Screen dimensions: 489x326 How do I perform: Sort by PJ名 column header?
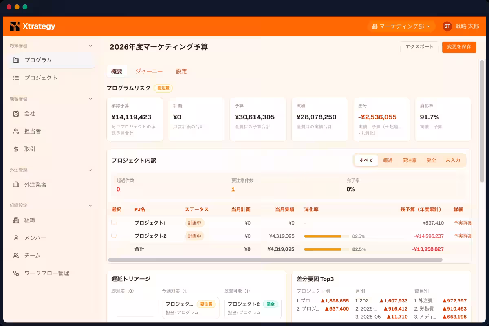[140, 209]
